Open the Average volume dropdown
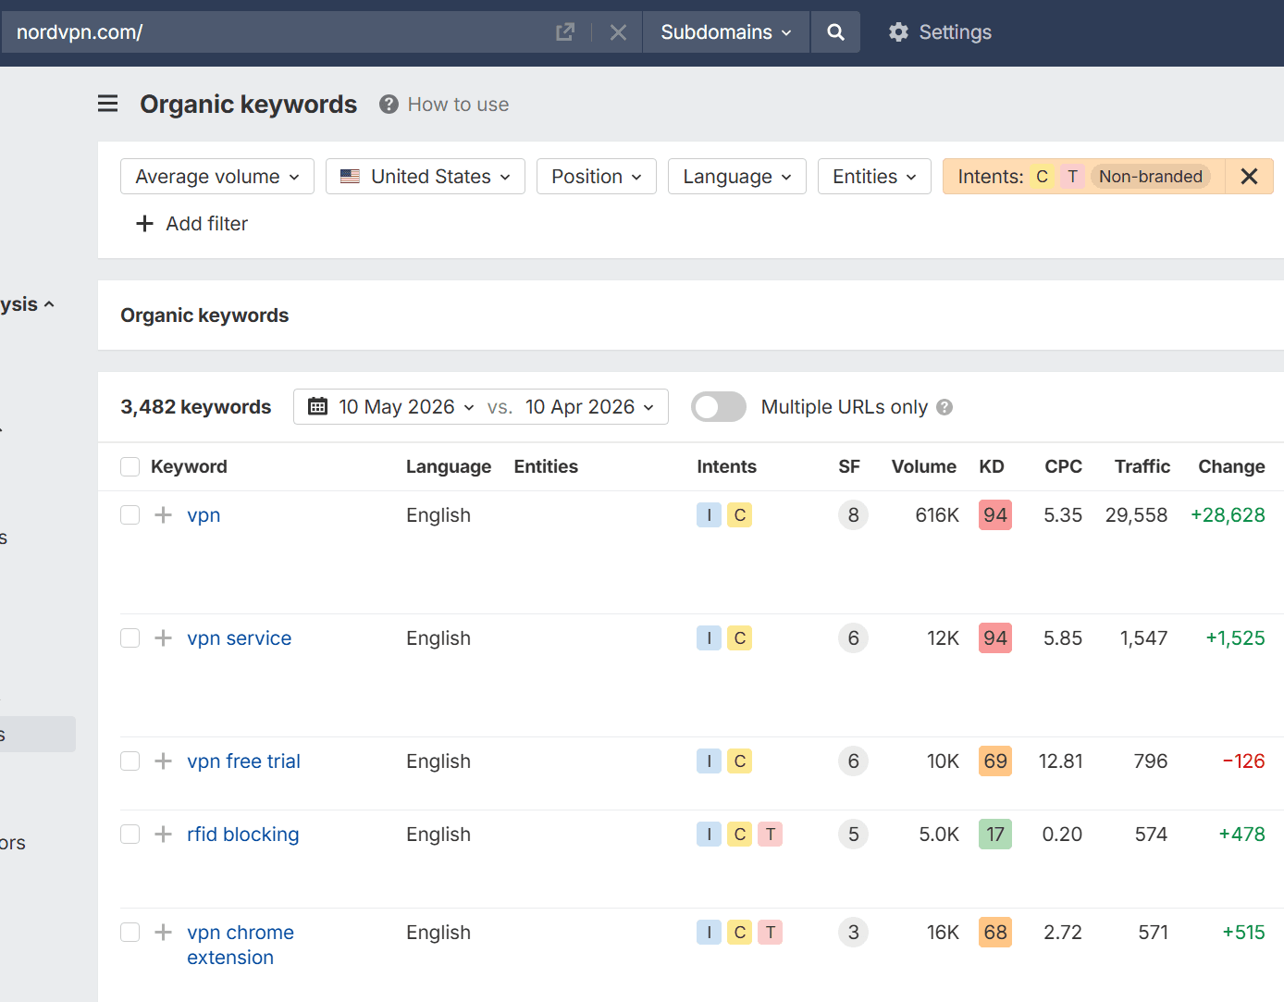 pyautogui.click(x=217, y=177)
